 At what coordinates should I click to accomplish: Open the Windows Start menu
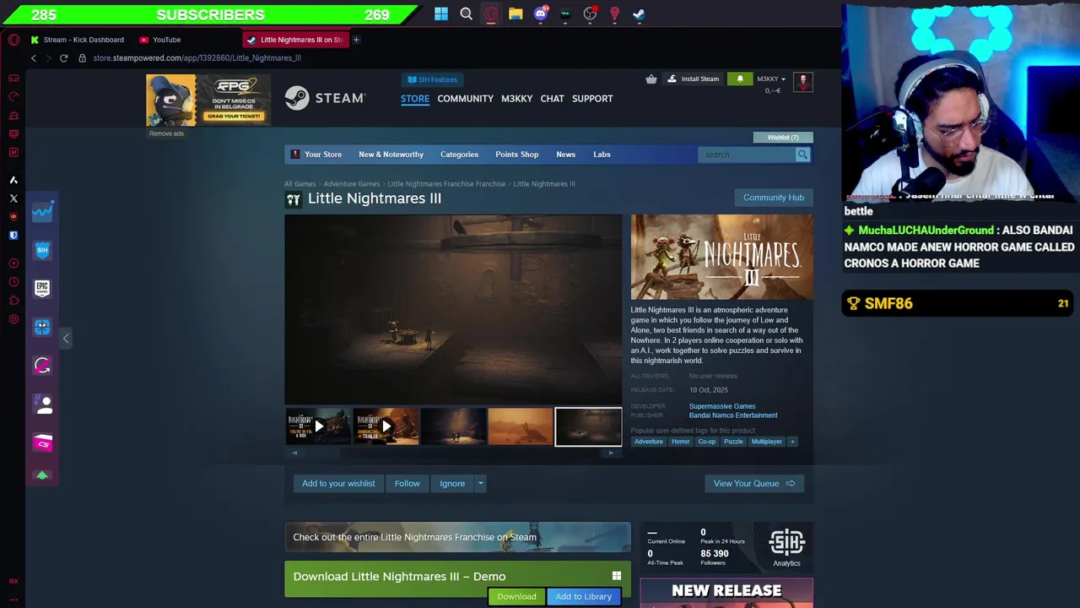tap(441, 14)
